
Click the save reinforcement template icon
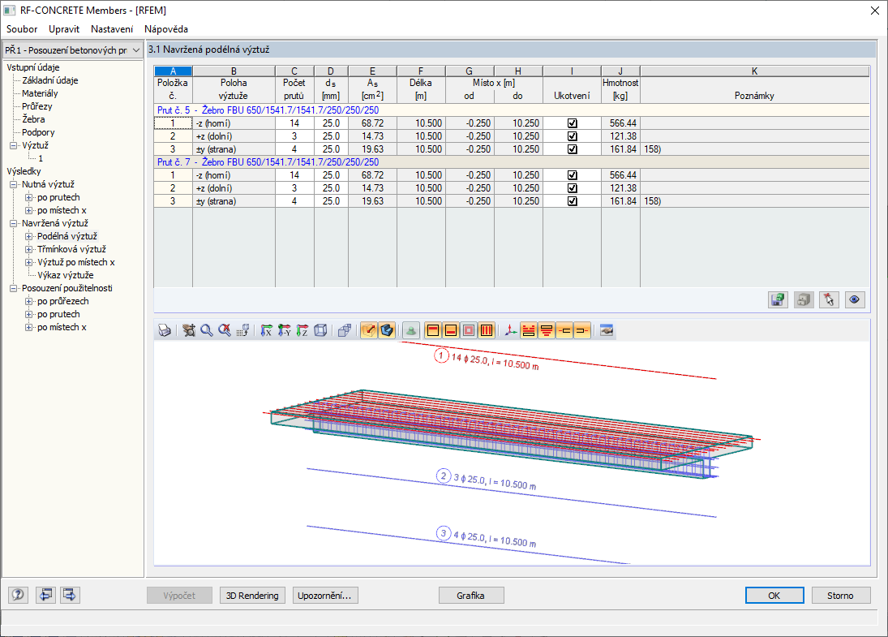pyautogui.click(x=779, y=299)
